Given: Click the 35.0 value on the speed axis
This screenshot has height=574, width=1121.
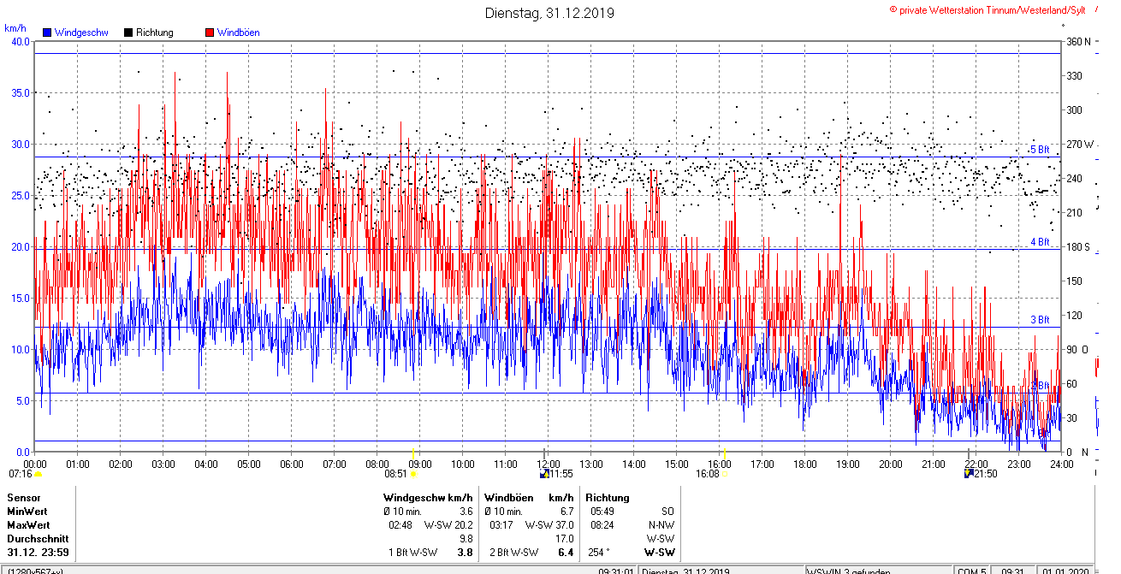Looking at the screenshot, I should point(20,92).
